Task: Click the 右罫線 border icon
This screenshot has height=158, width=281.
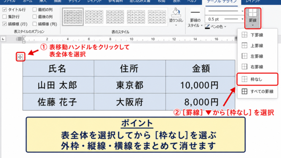Action: (x=245, y=66)
